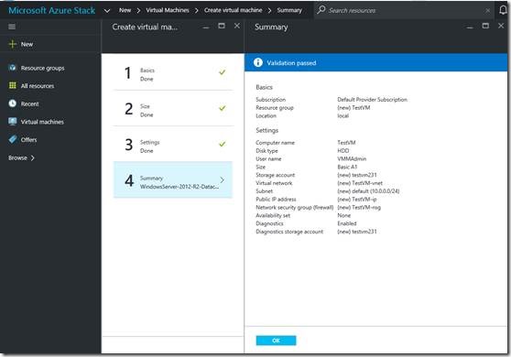
Task: Click the Validation passed info icon
Action: pos(257,62)
